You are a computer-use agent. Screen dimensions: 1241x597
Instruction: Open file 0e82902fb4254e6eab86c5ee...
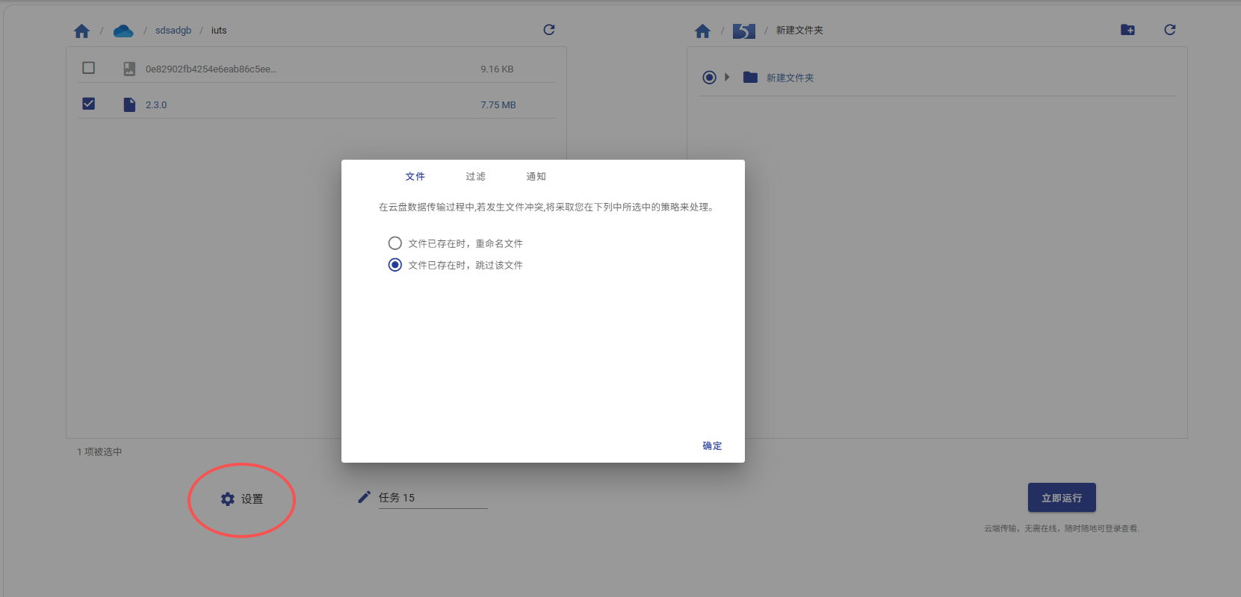pyautogui.click(x=211, y=69)
